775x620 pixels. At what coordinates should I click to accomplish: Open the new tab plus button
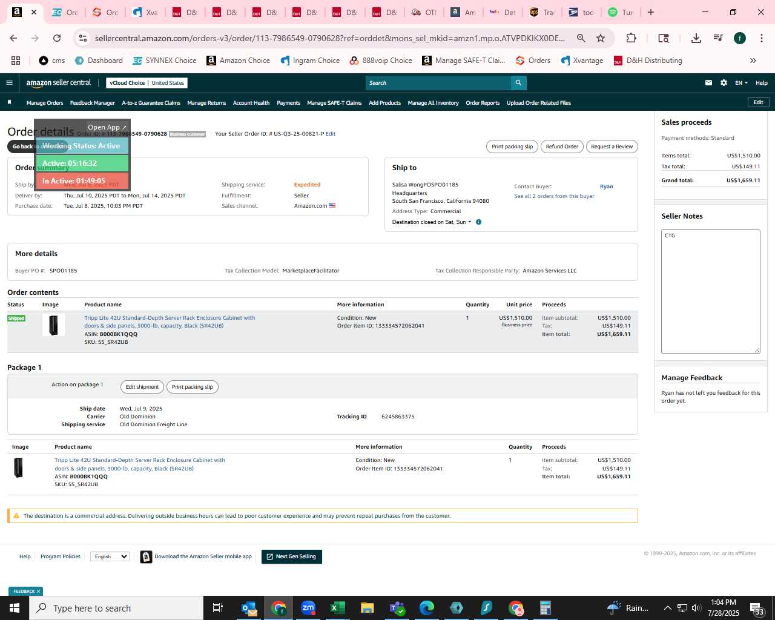click(651, 12)
